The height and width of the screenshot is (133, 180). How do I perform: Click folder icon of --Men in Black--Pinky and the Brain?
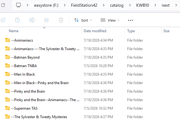8,83
